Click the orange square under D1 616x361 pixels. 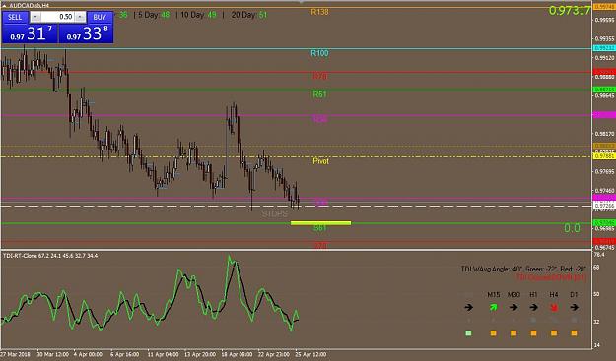coord(574,333)
